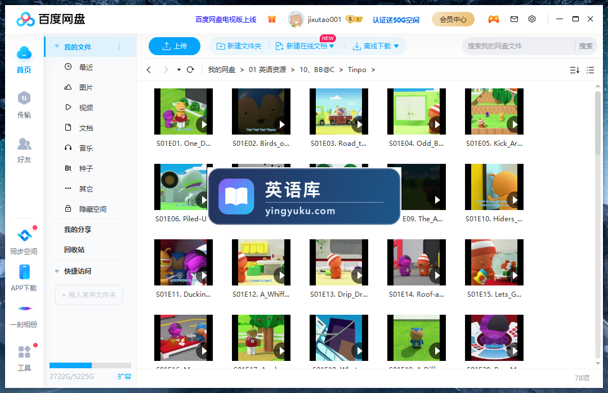The width and height of the screenshot is (608, 393).
Task: Go to 01 英语资源 breadcrumb
Action: [x=267, y=70]
